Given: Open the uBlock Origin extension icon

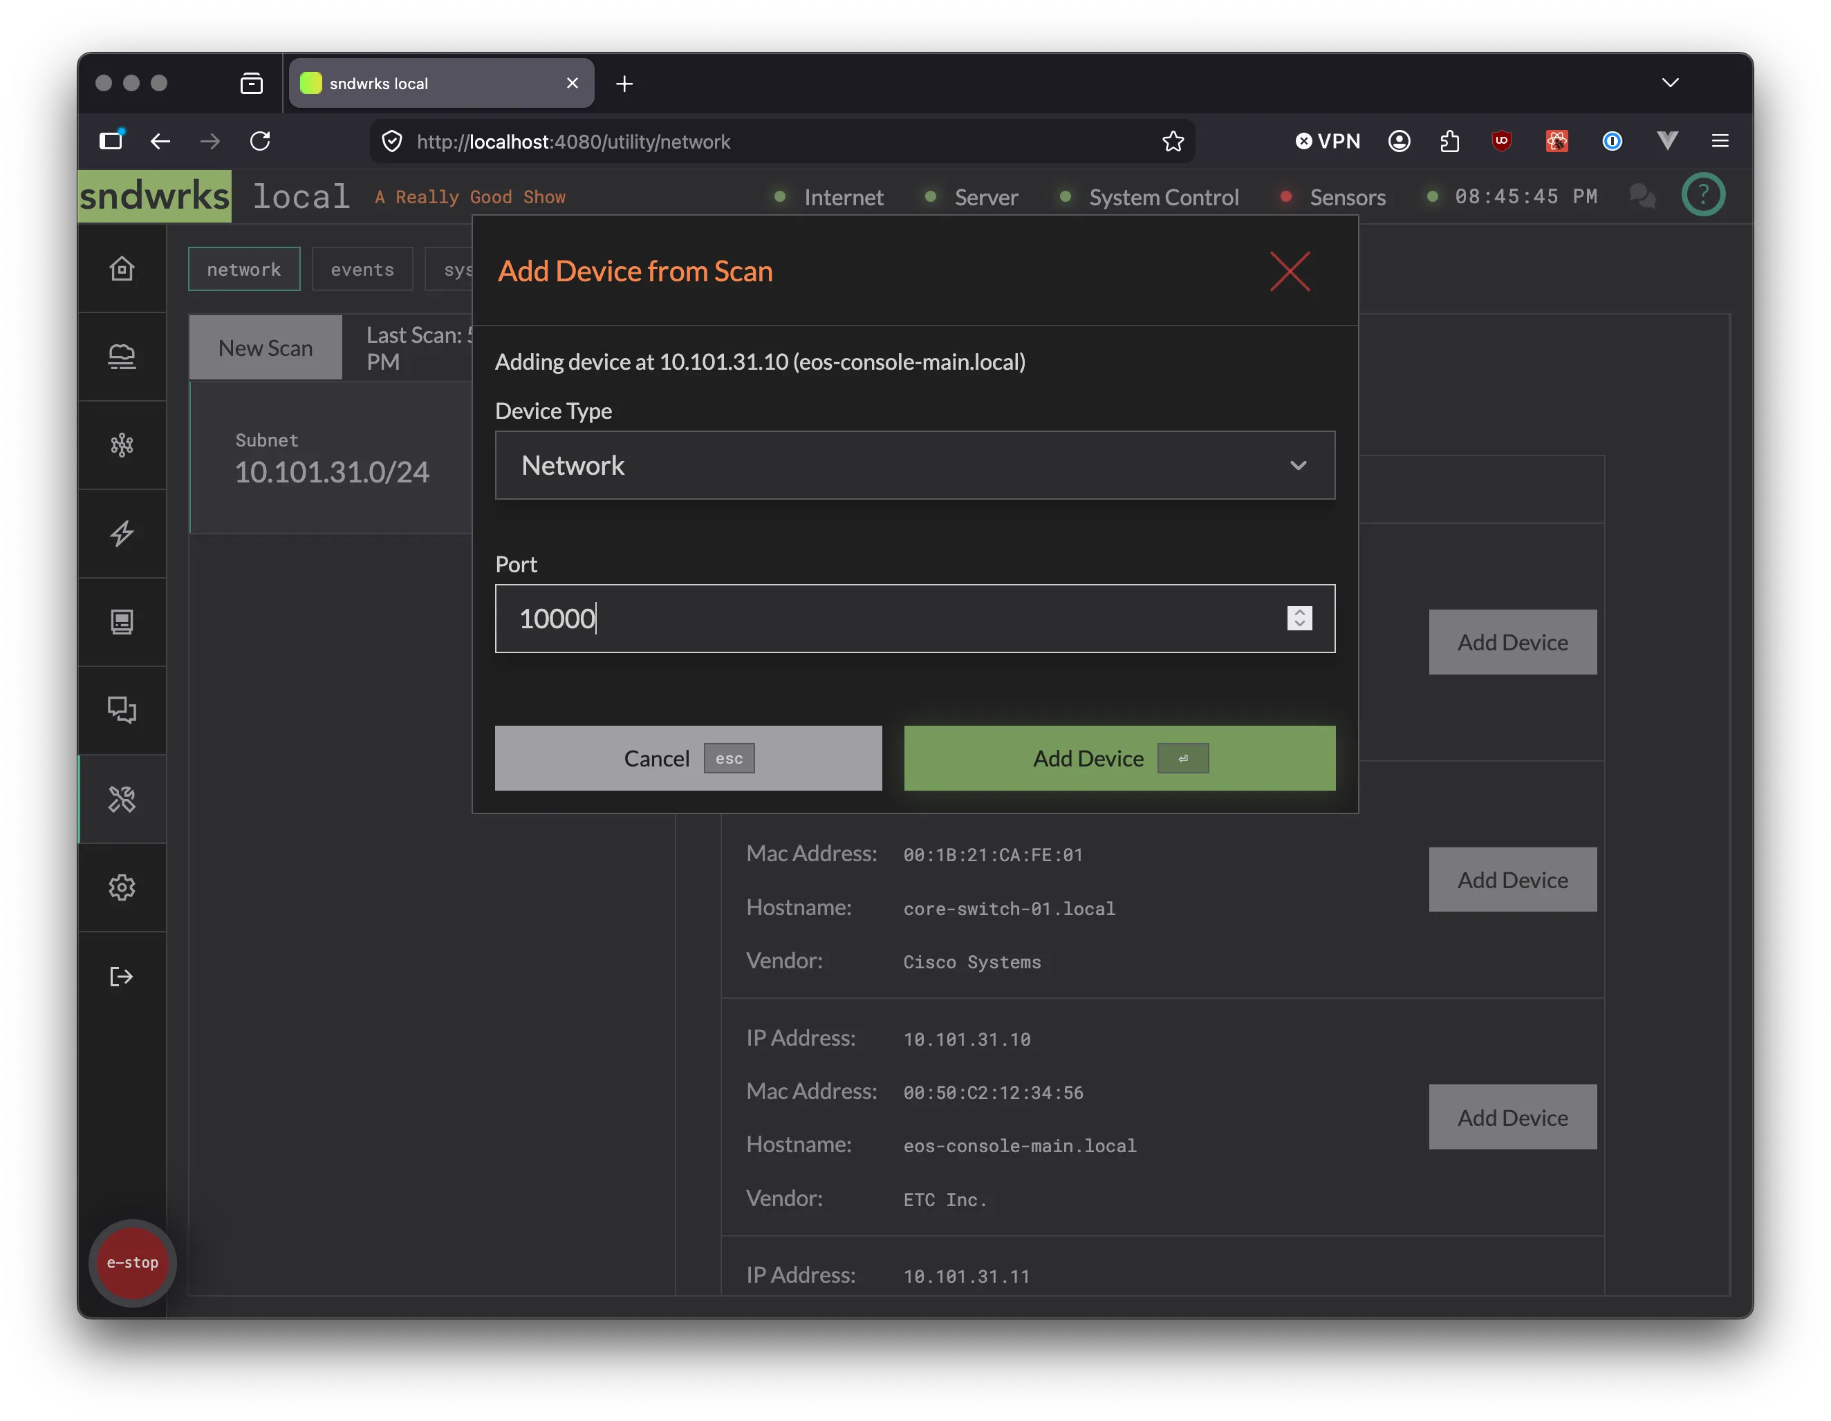Looking at the screenshot, I should point(1502,141).
